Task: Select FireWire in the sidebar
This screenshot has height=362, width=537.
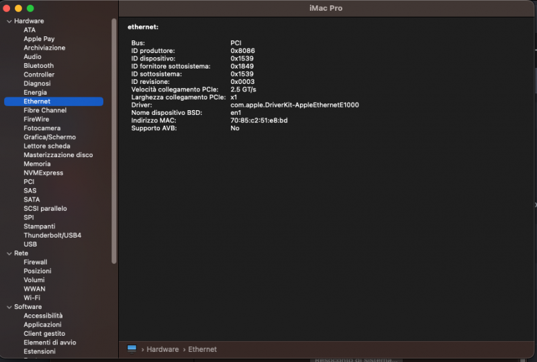Action: 36,119
